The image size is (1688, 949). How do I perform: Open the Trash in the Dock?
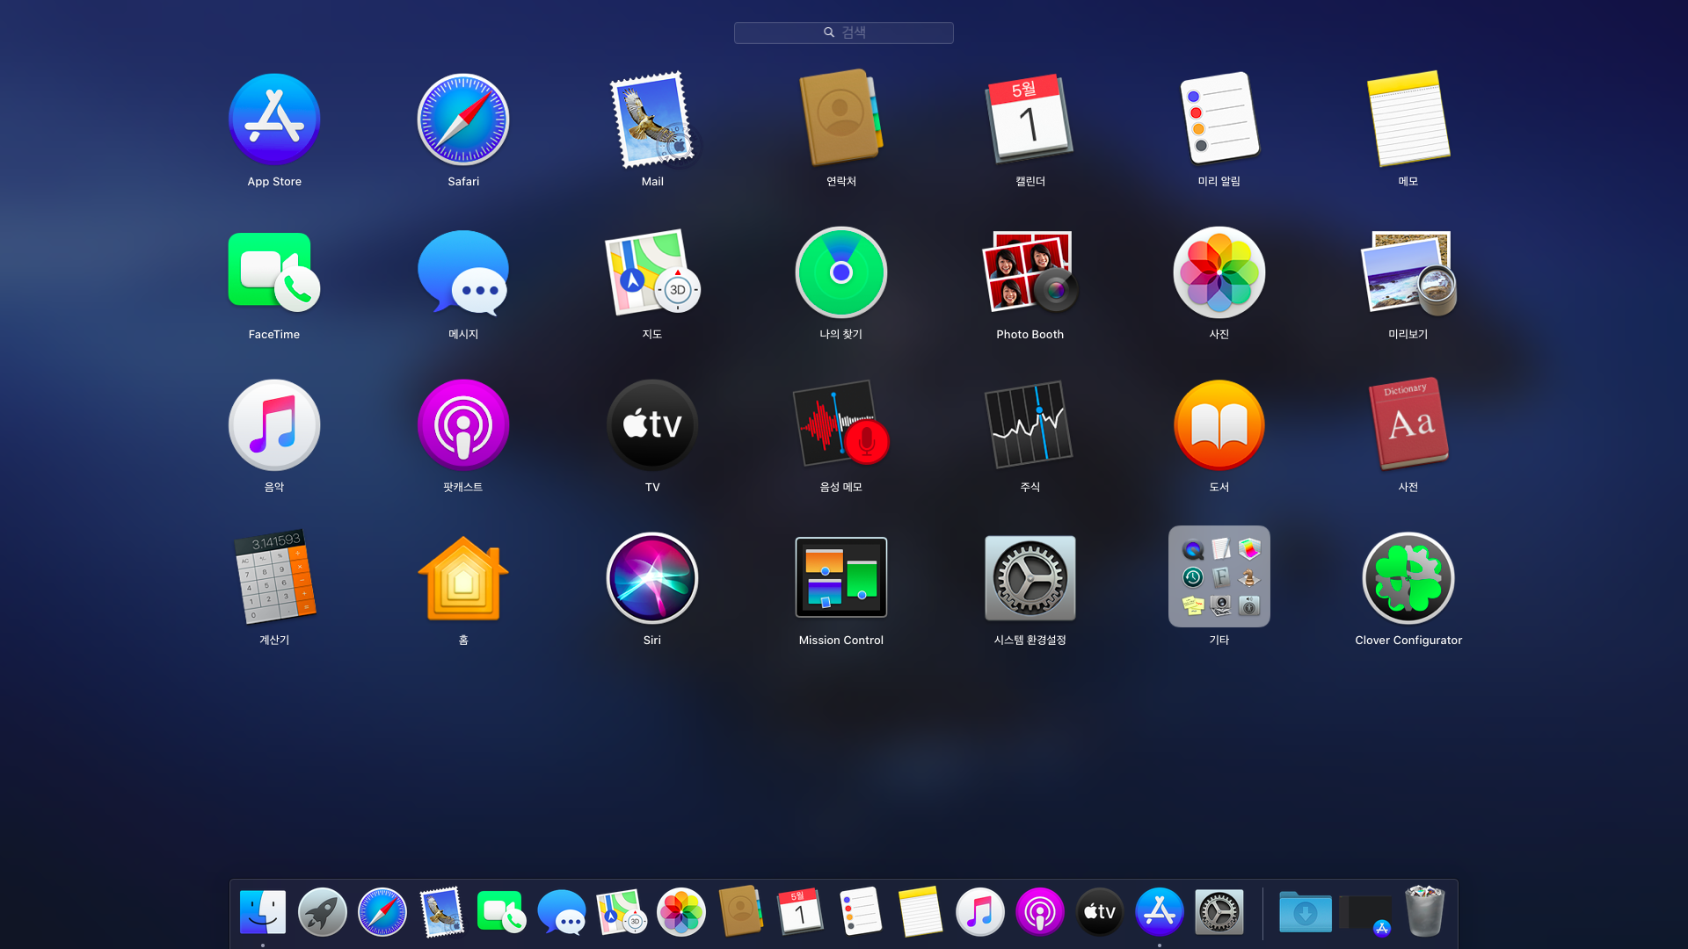pos(1424,912)
